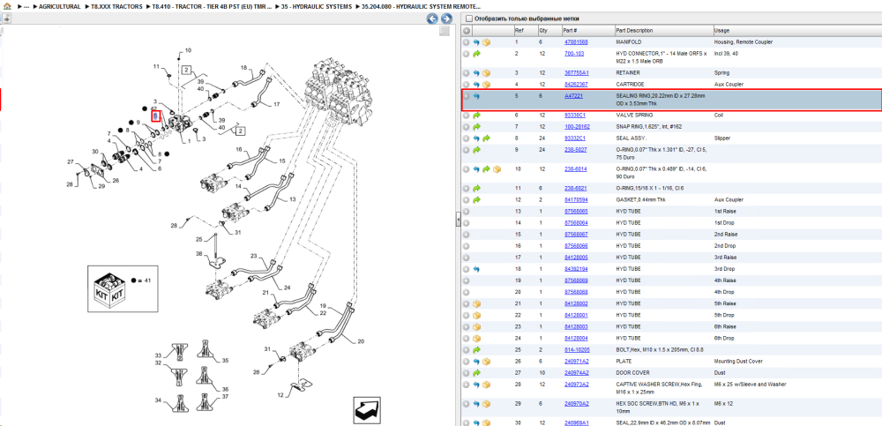This screenshot has width=882, height=426.
Task: Open previous diagram with left arrow
Action: 432,19
